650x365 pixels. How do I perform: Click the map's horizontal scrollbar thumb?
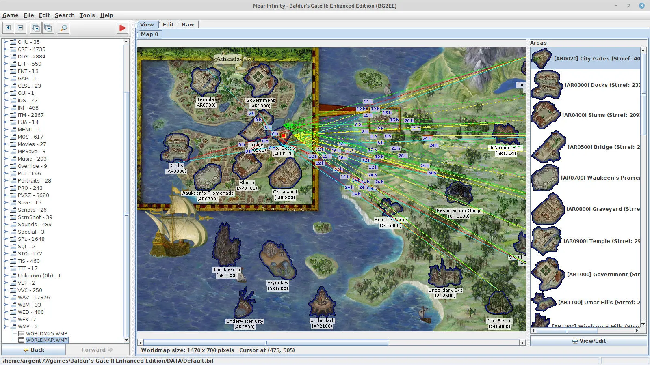[266, 342]
